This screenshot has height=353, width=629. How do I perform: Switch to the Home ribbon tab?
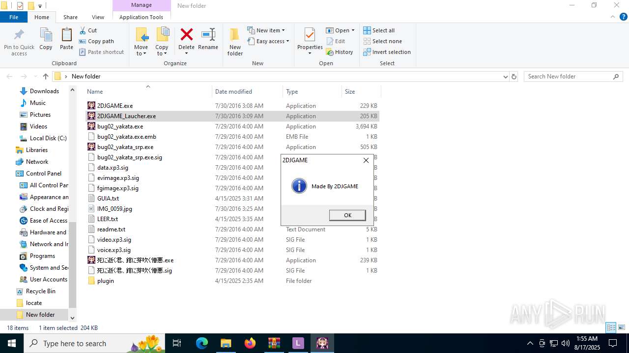pyautogui.click(x=42, y=17)
